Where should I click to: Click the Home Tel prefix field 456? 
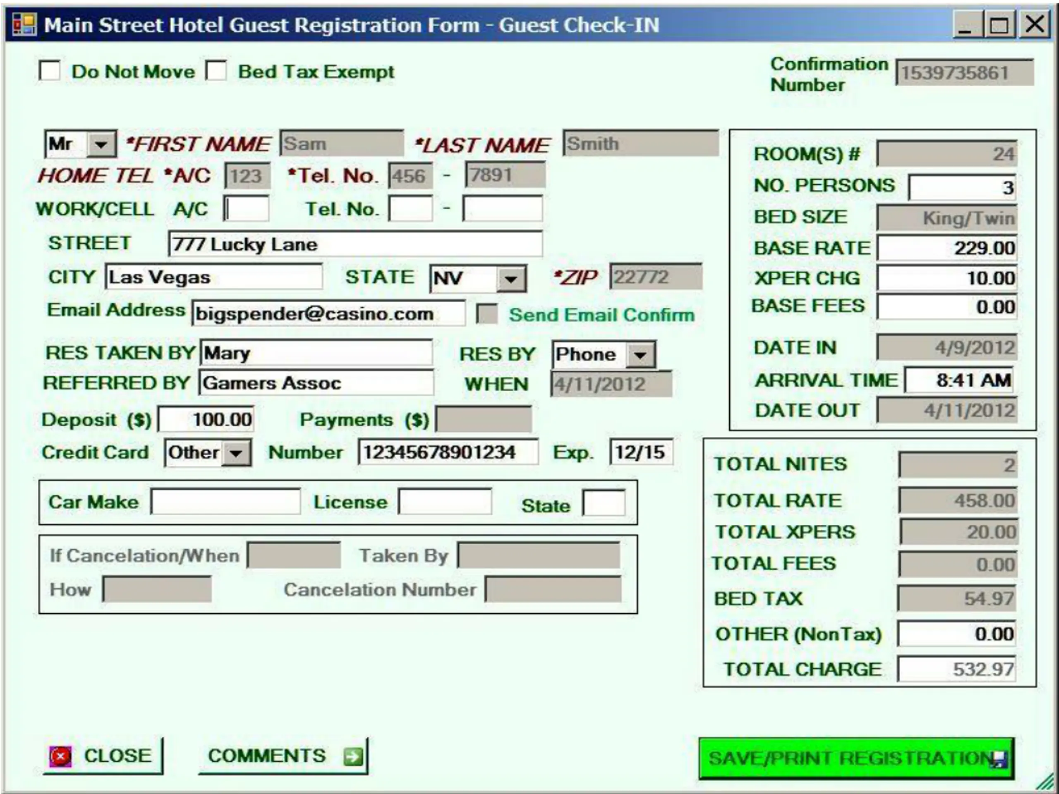411,176
